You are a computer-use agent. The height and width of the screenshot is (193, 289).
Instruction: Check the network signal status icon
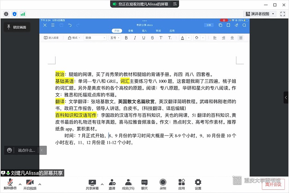pos(23,14)
